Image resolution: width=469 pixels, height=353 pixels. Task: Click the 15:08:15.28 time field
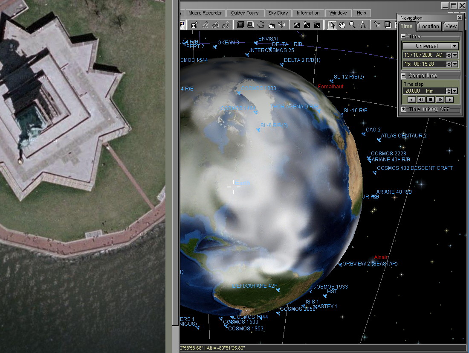click(x=424, y=64)
